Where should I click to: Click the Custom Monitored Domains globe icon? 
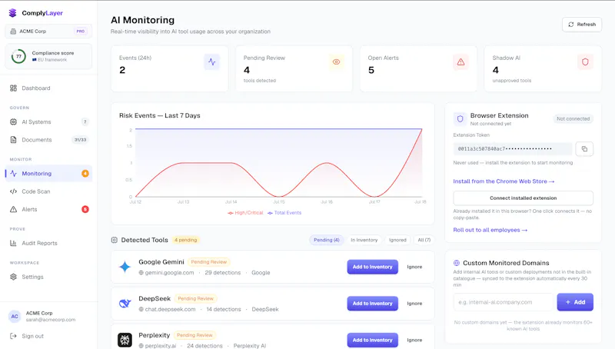tap(457, 263)
